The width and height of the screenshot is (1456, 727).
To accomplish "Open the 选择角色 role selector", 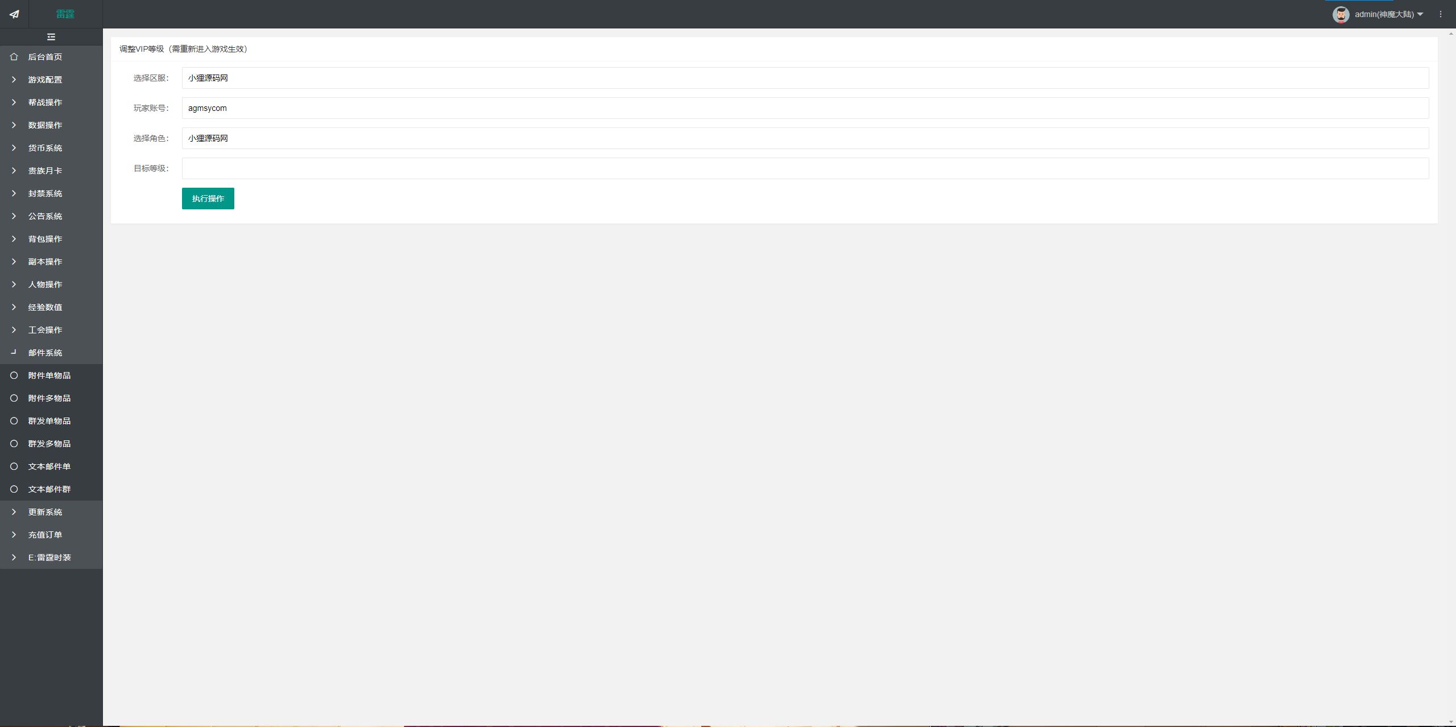I will coord(805,138).
